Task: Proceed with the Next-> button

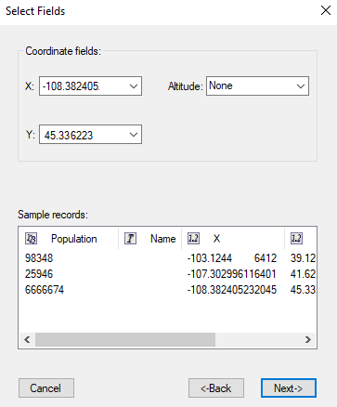Action: point(289,387)
